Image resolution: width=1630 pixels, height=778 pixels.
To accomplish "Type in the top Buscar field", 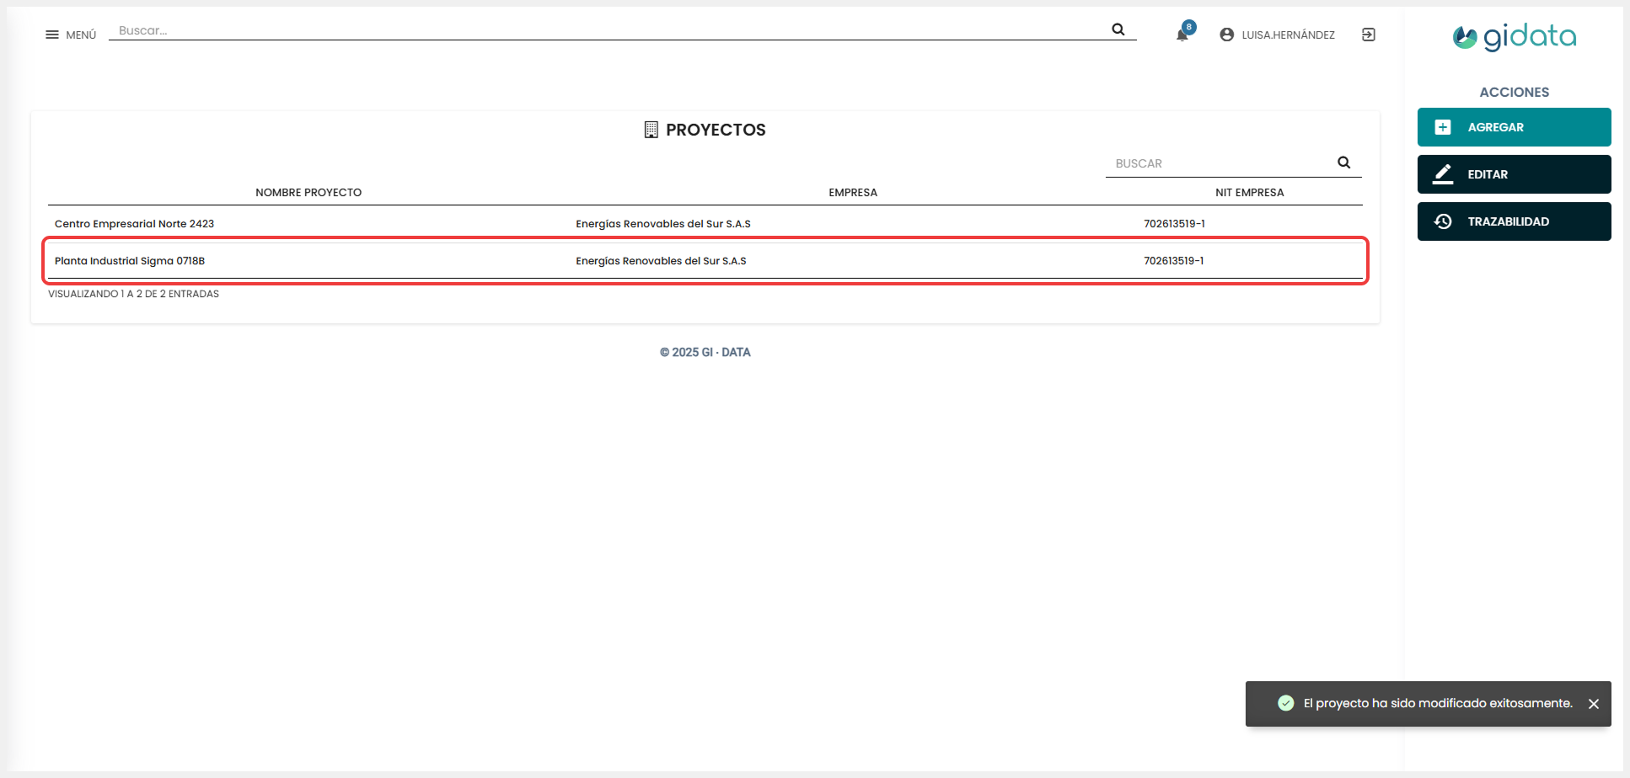I will pos(607,30).
